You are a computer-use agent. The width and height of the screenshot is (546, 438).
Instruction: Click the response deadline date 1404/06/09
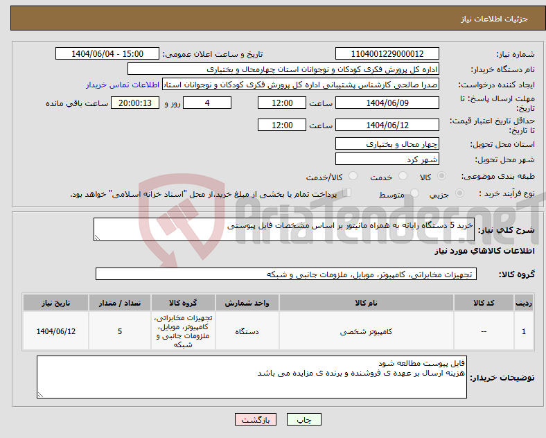click(x=387, y=103)
